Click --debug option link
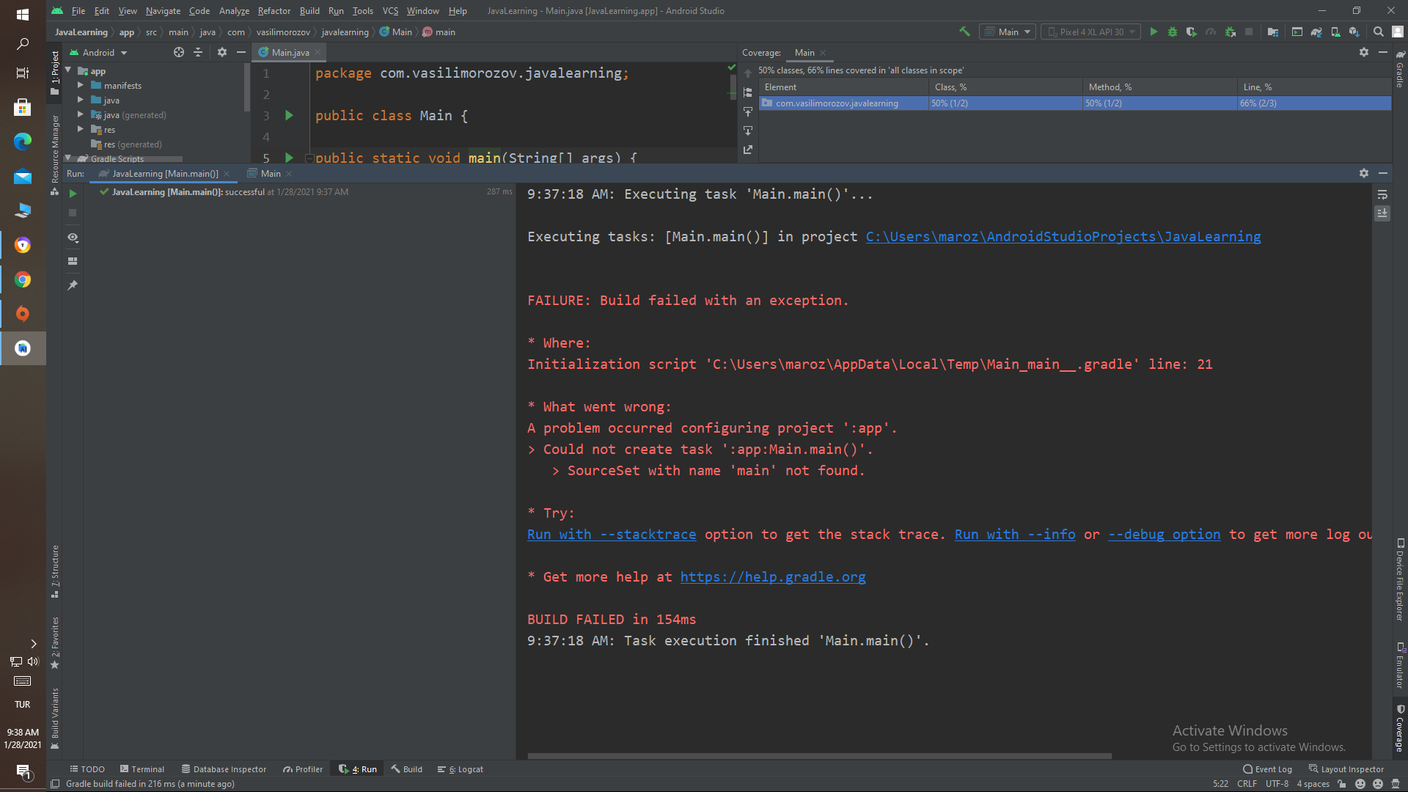The height and width of the screenshot is (792, 1408). point(1164,535)
